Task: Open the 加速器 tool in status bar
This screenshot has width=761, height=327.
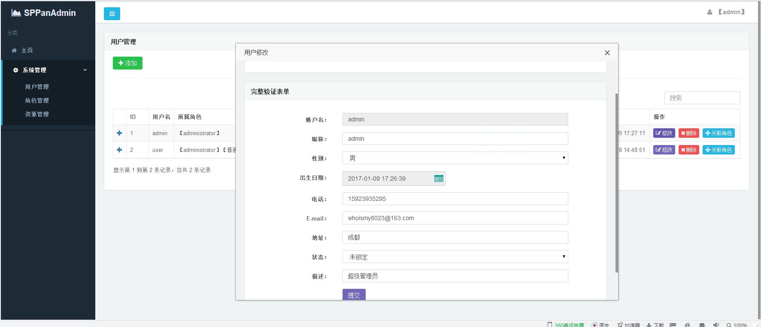Action: (628, 325)
